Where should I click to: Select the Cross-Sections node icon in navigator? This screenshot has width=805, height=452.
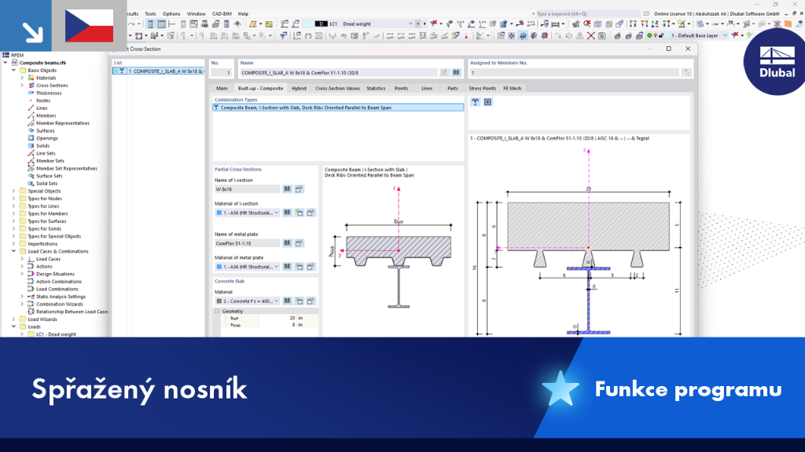coord(31,86)
